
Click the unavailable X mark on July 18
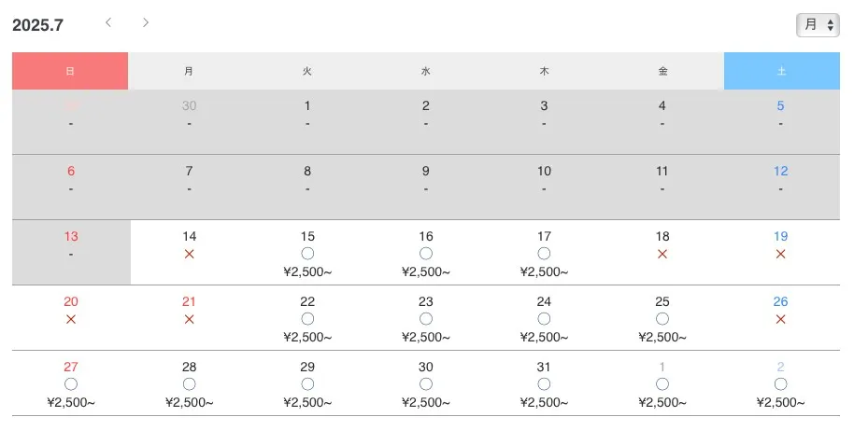point(662,254)
